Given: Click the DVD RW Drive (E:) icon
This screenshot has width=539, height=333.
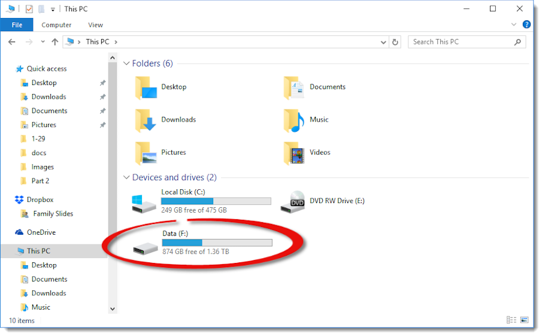Looking at the screenshot, I should (292, 202).
